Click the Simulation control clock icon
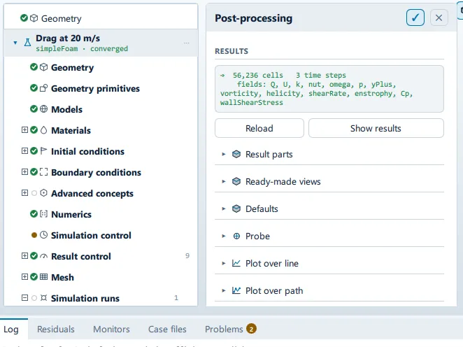The height and width of the screenshot is (347, 463). tap(43, 235)
